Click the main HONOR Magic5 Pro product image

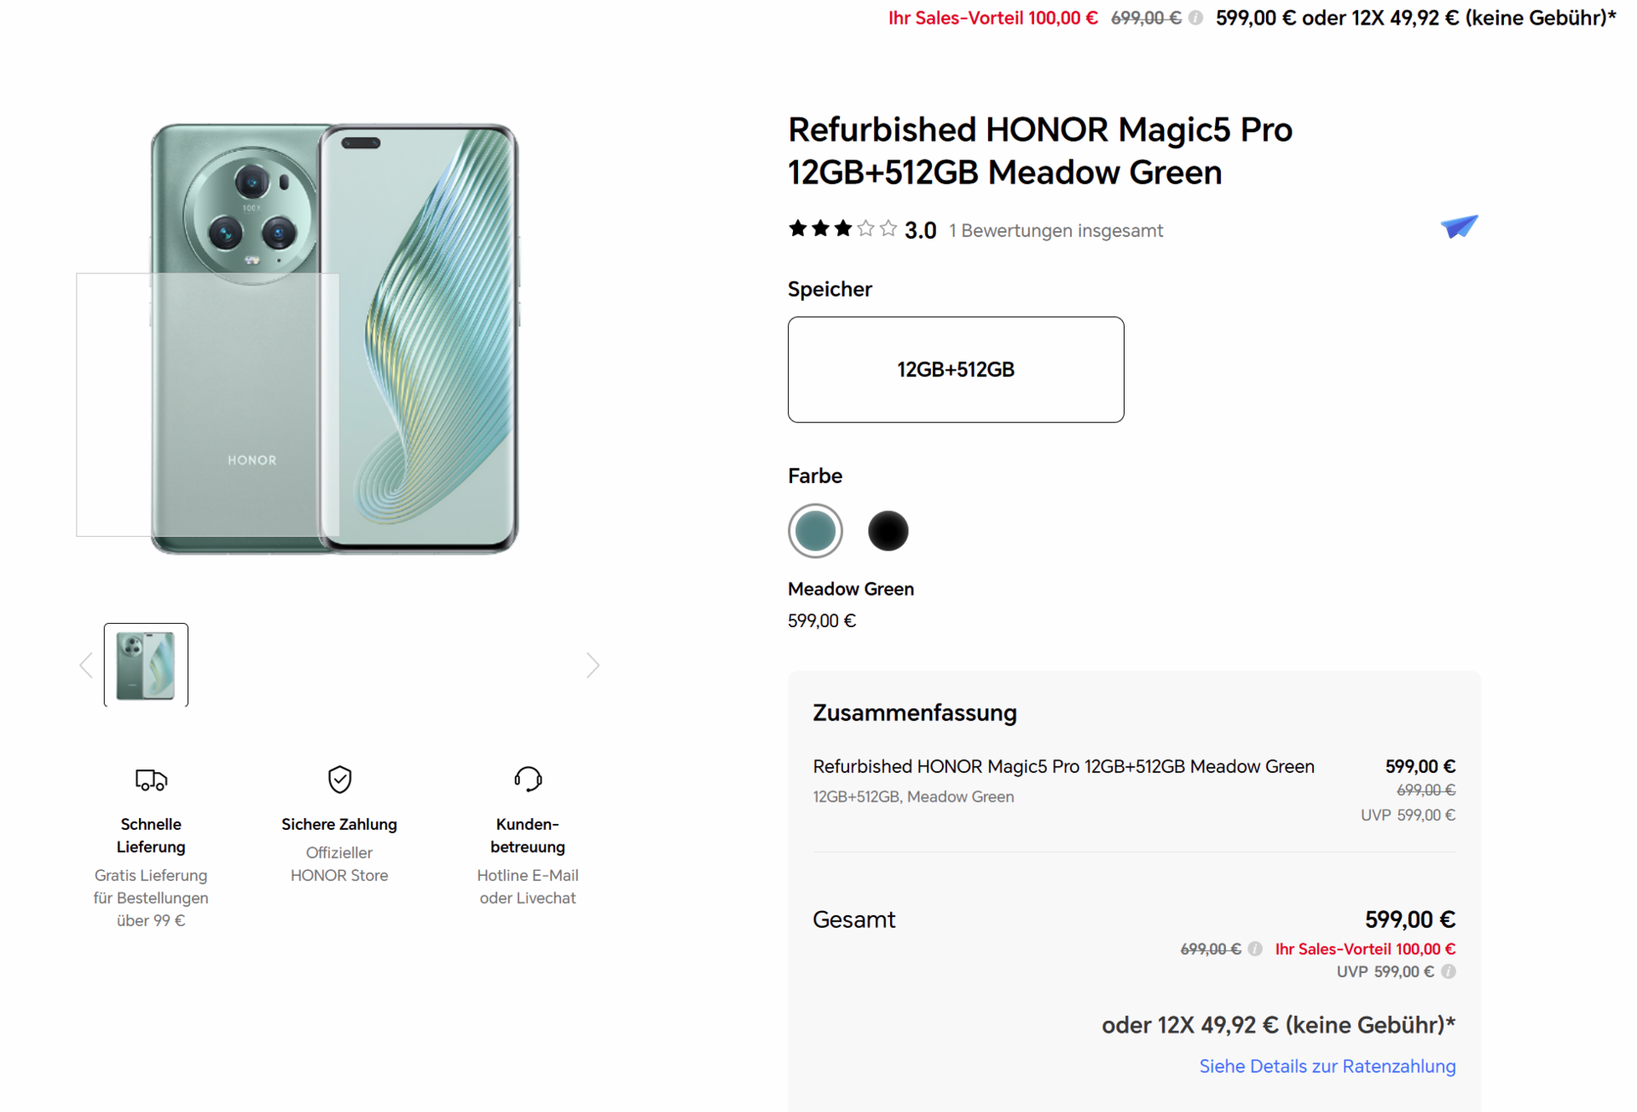pyautogui.click(x=334, y=338)
